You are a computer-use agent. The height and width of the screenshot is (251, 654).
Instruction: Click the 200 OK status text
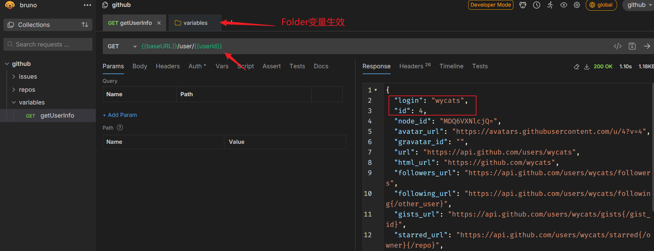tap(603, 67)
